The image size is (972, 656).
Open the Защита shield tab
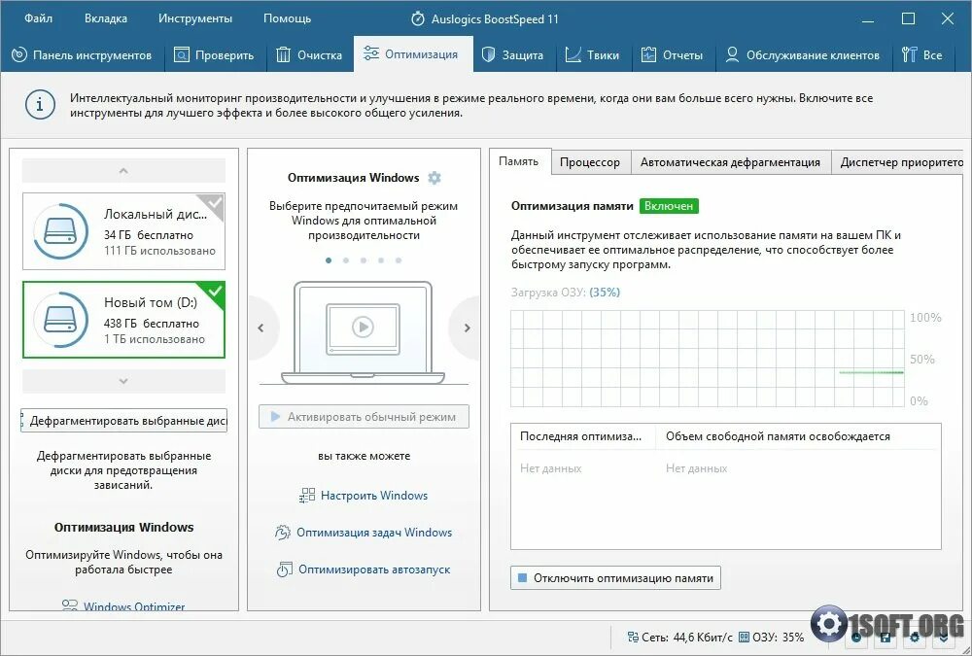[x=512, y=55]
